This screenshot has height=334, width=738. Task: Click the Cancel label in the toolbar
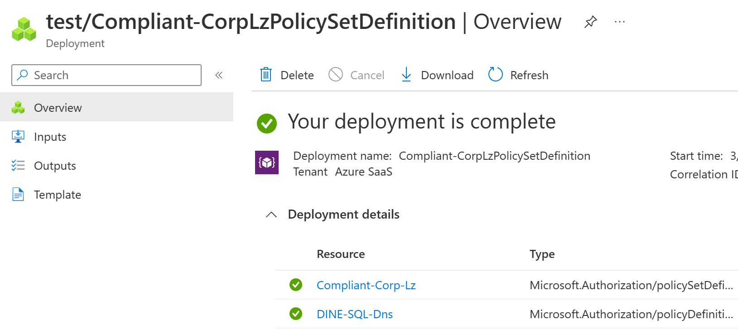click(367, 75)
